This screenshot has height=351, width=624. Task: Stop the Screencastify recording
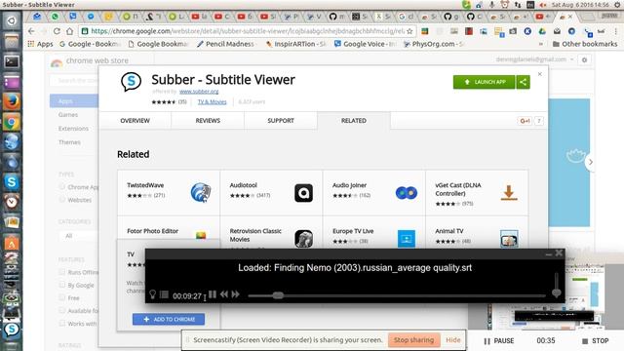pyautogui.click(x=596, y=341)
